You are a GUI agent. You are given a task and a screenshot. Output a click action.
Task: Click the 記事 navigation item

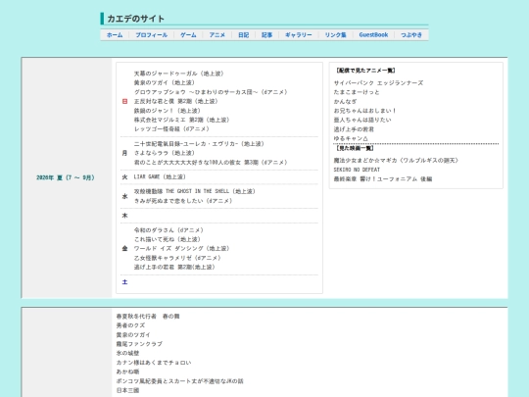click(x=266, y=34)
